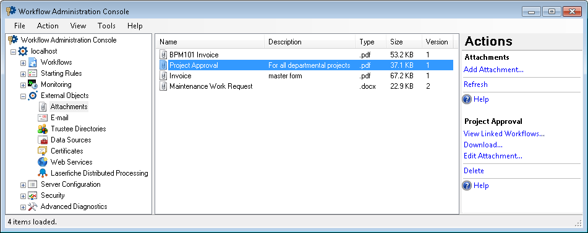Click the localhost server gear icon
Screen dimensions: 588x233
[x=23, y=51]
